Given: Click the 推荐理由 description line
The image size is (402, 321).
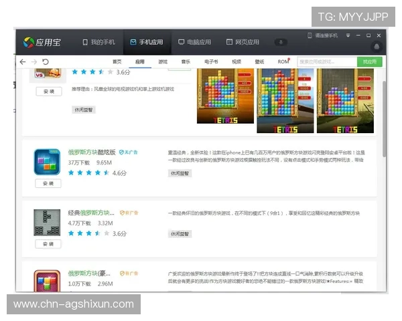Looking at the screenshot, I should pos(123,89).
